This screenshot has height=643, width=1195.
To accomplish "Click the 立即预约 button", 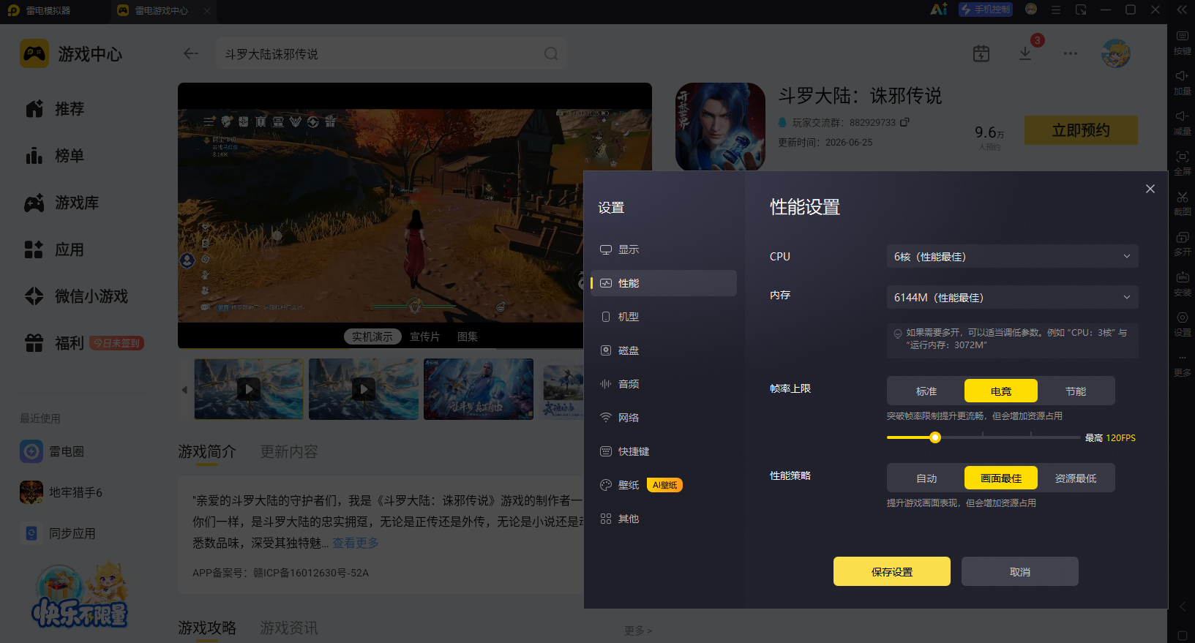I will (x=1081, y=130).
